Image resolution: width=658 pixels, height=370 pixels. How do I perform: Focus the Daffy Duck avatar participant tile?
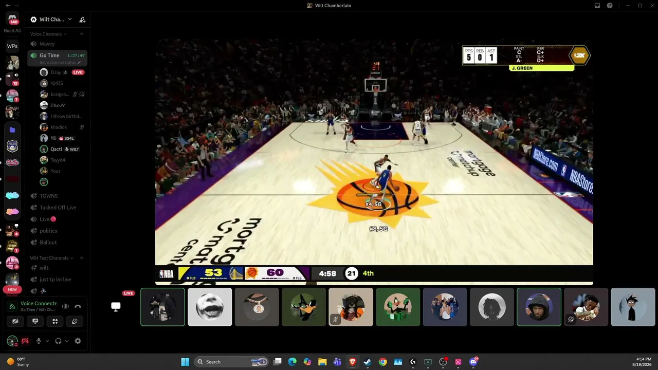pyautogui.click(x=304, y=307)
